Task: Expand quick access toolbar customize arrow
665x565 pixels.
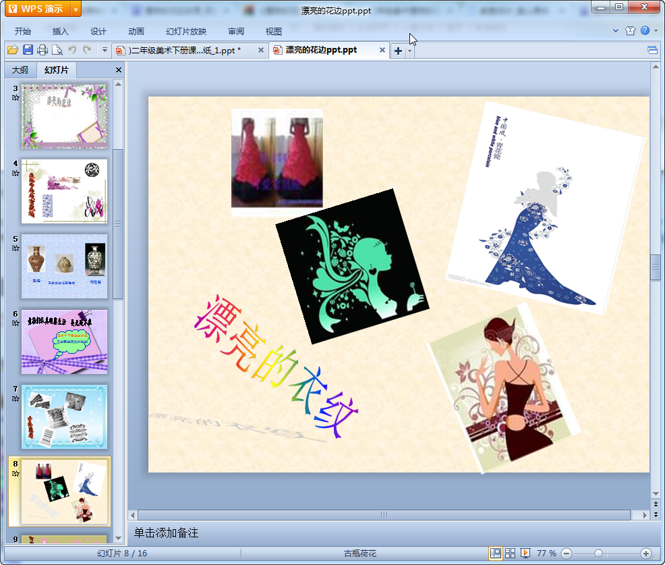Action: 105,50
